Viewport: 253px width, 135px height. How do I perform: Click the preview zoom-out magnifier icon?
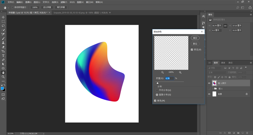162,72
